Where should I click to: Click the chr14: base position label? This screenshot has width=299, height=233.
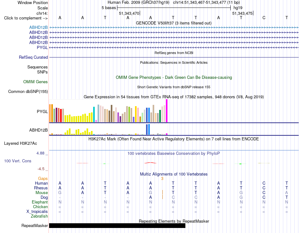pyautogui.click(x=42, y=13)
